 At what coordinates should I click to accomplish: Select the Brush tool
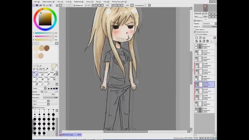click(x=47, y=74)
